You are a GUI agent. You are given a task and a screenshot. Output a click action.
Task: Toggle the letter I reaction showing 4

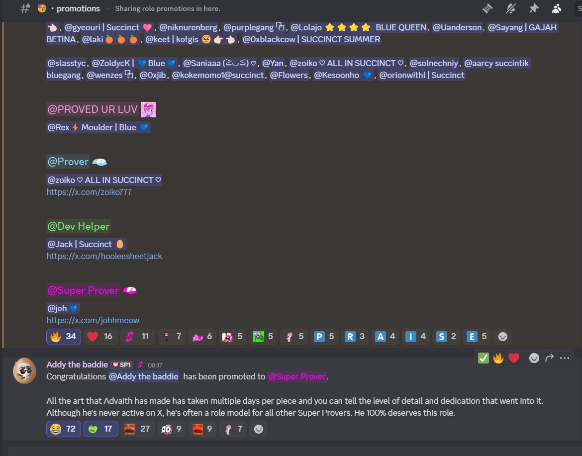[x=415, y=337]
